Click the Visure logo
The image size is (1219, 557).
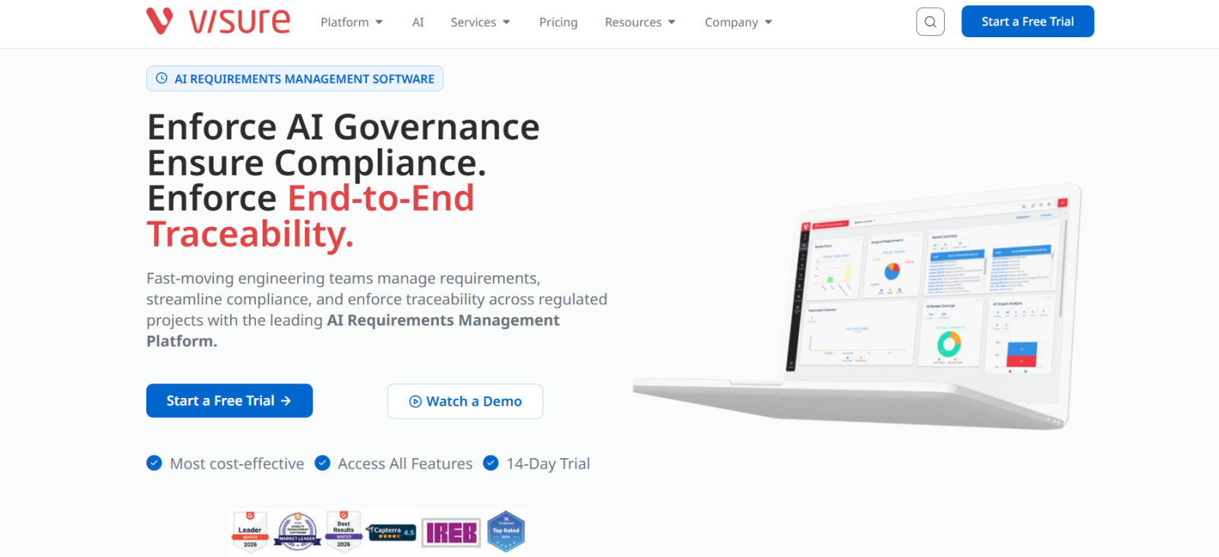(x=218, y=21)
